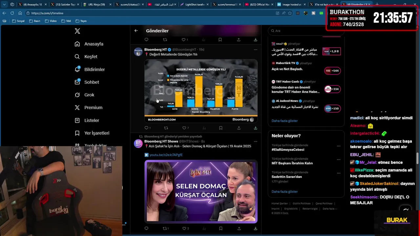Image resolution: width=420 pixels, height=236 pixels.
Task: Open options for Sadettin Saran'dan trend
Action: 339,173
